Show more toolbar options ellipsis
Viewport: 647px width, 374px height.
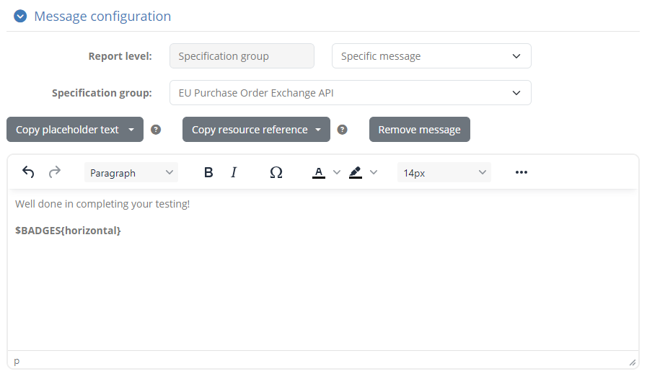[521, 172]
